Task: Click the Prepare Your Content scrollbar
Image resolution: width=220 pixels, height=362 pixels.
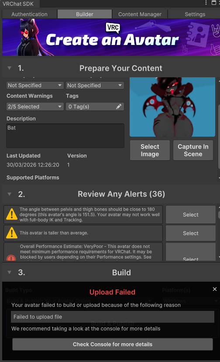Action: (x=219, y=136)
